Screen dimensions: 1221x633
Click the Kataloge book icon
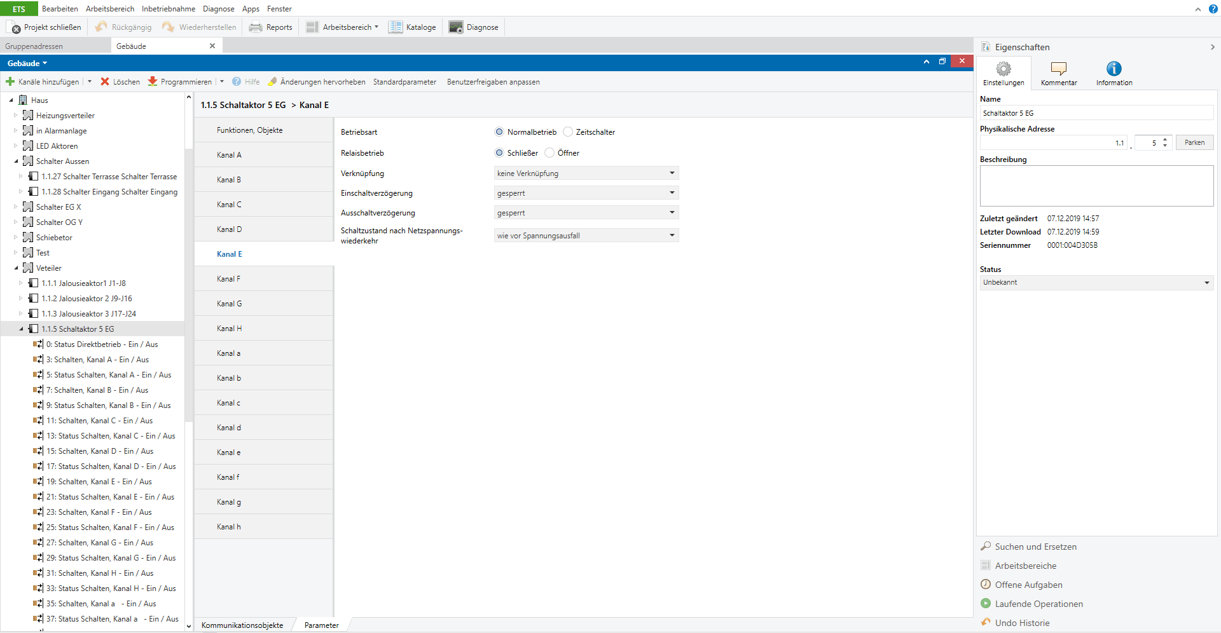click(x=396, y=27)
